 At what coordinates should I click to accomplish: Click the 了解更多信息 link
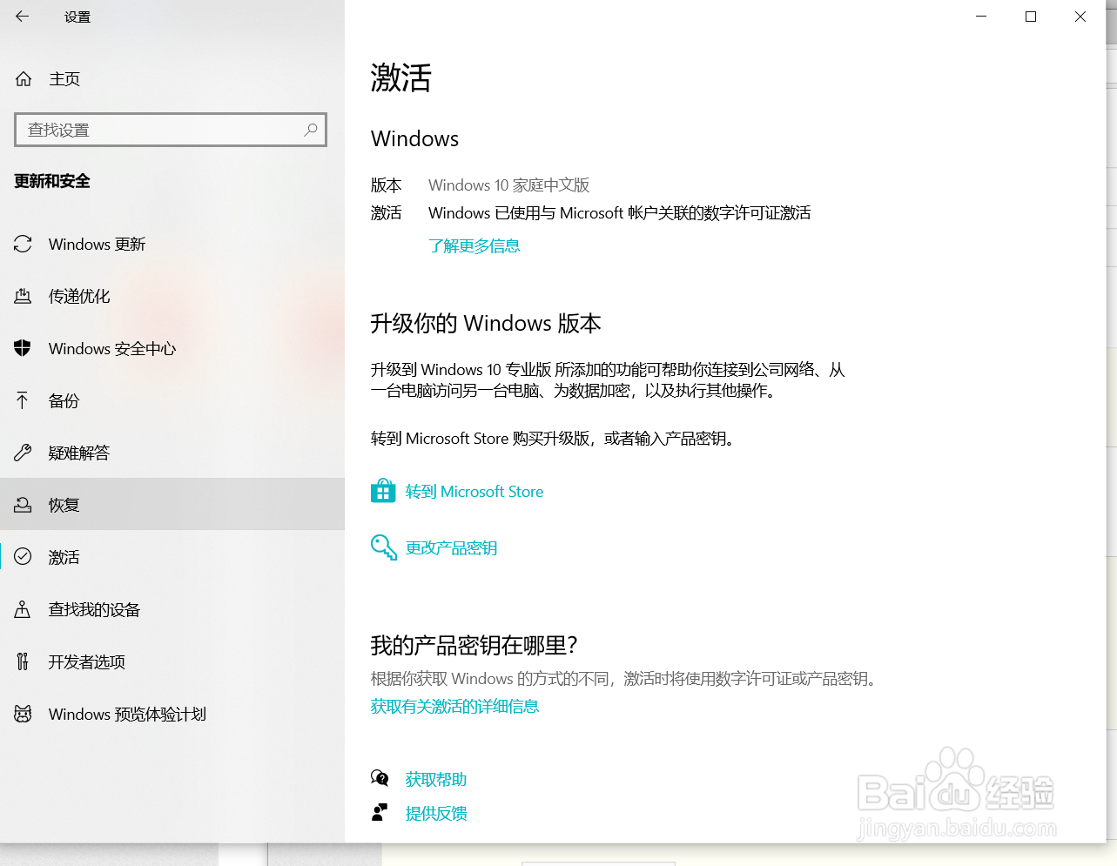(x=474, y=246)
